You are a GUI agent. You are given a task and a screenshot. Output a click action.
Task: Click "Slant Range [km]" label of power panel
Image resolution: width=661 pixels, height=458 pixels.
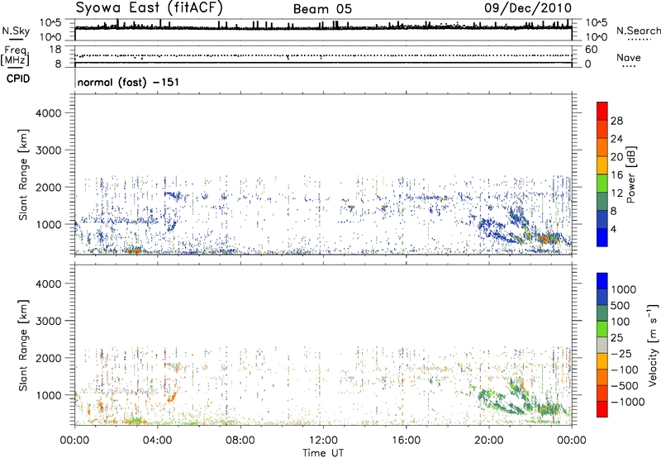(x=23, y=174)
